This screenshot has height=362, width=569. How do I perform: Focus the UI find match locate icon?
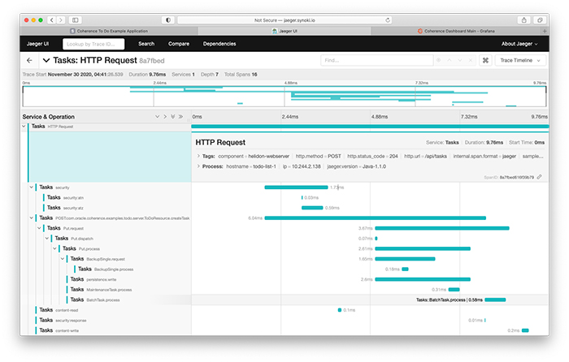click(438, 60)
